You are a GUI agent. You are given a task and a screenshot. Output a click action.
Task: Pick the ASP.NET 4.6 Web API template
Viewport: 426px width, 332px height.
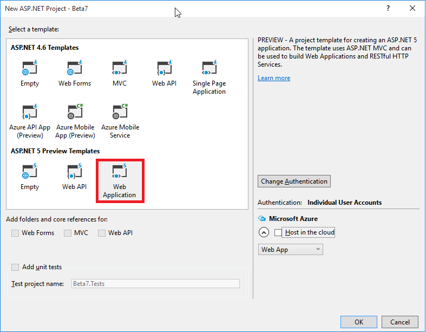165,74
